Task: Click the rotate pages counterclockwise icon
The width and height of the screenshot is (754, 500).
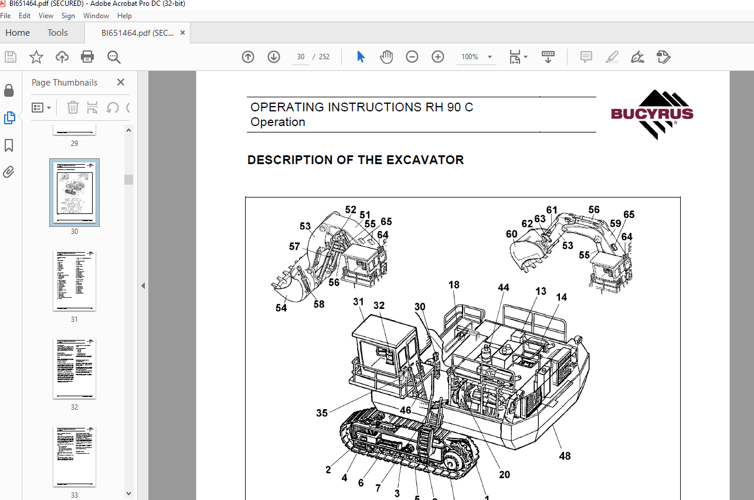Action: [x=113, y=107]
